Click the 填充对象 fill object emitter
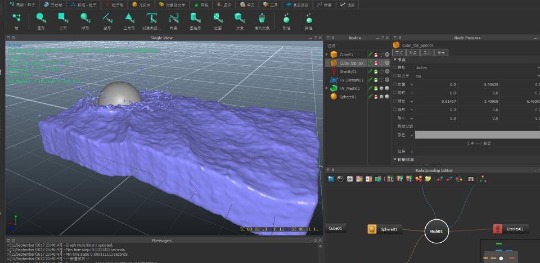The image size is (540, 263). pos(262,17)
